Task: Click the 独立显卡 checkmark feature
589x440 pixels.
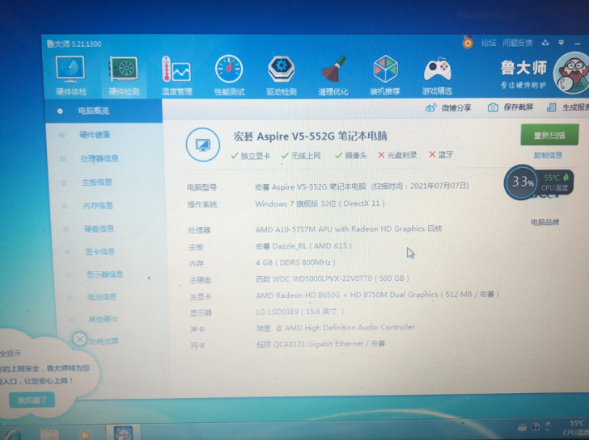Action: [251, 156]
